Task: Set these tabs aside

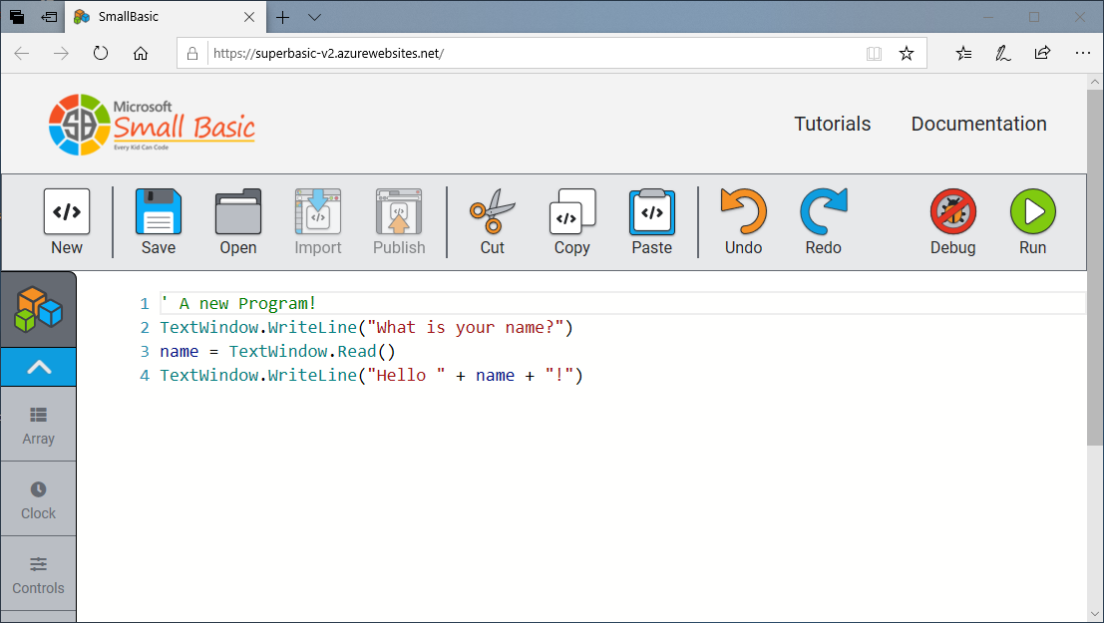Action: pyautogui.click(x=49, y=17)
